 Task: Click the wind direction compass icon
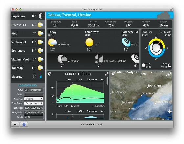pos(73,25)
